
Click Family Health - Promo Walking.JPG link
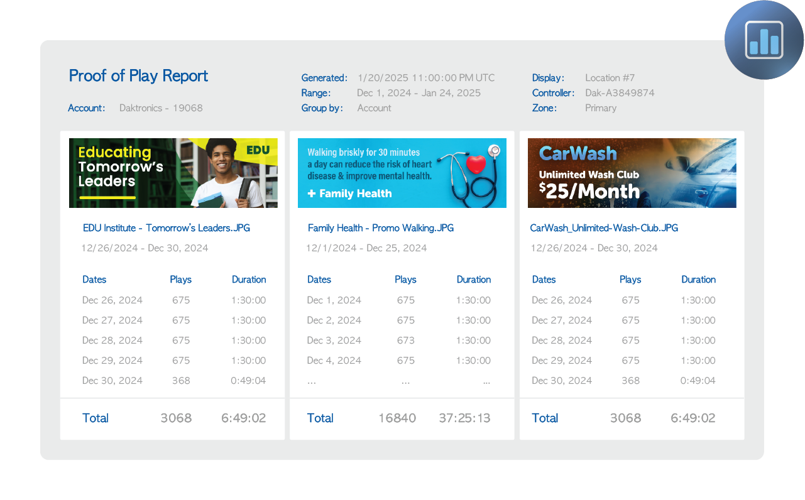pyautogui.click(x=380, y=228)
